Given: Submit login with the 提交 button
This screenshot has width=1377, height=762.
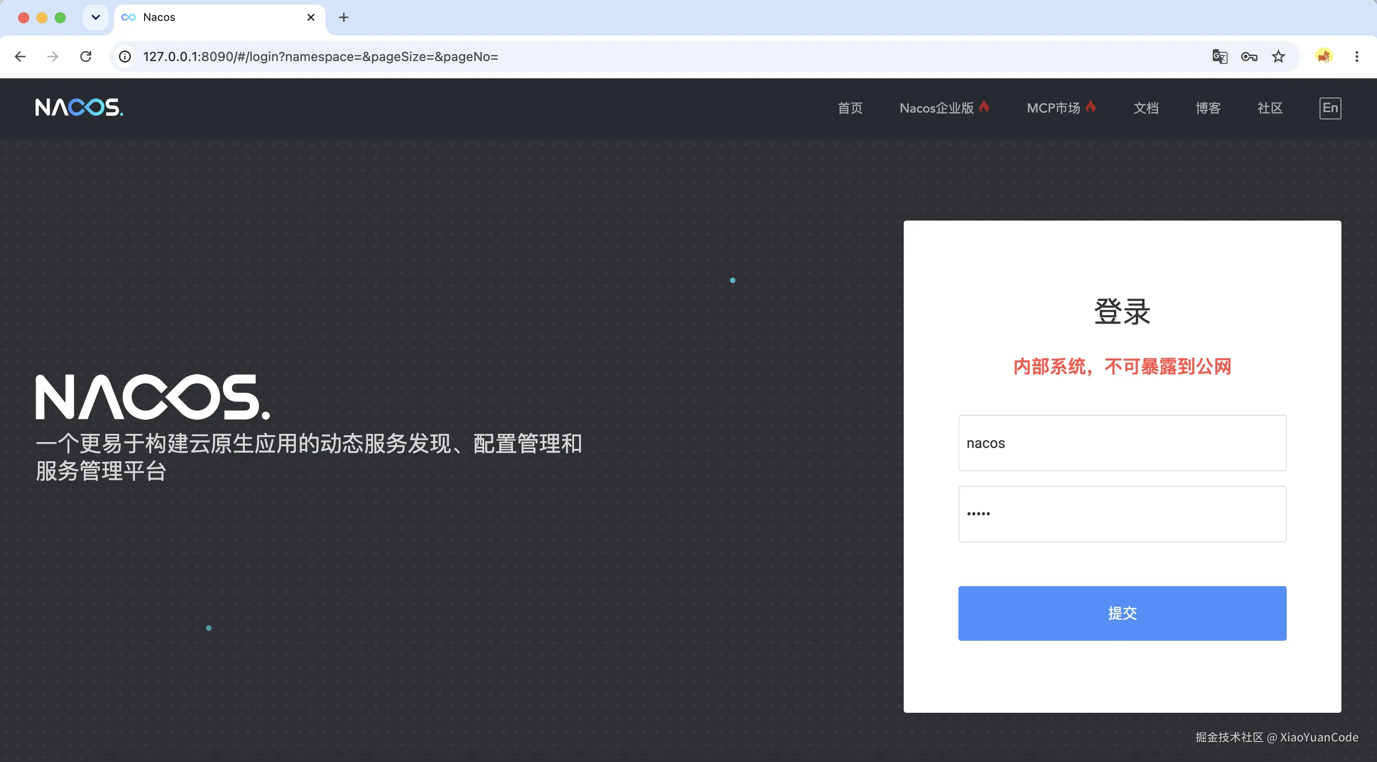Looking at the screenshot, I should pyautogui.click(x=1122, y=613).
